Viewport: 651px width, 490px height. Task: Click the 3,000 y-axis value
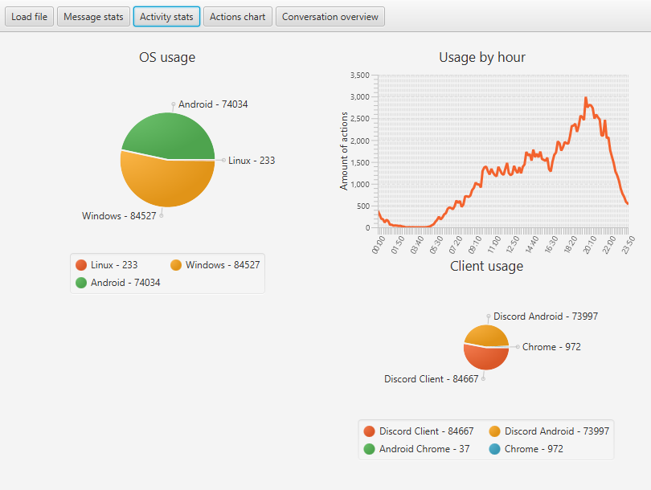click(x=359, y=97)
